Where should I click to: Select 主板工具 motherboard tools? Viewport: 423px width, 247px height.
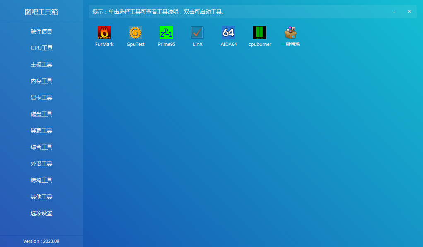click(x=41, y=64)
